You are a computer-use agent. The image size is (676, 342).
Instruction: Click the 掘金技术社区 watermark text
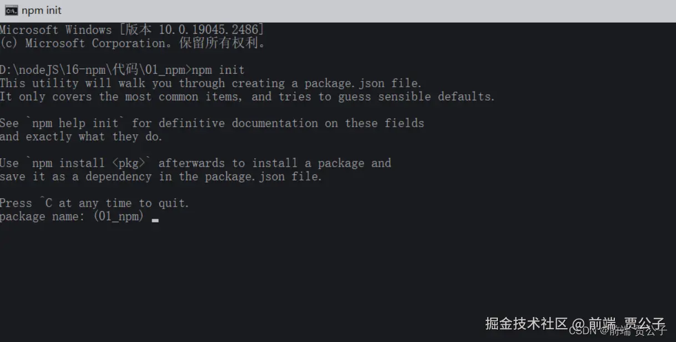(x=526, y=323)
